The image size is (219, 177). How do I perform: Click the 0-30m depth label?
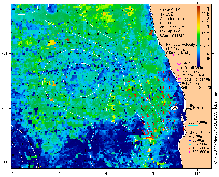[x=197, y=137]
